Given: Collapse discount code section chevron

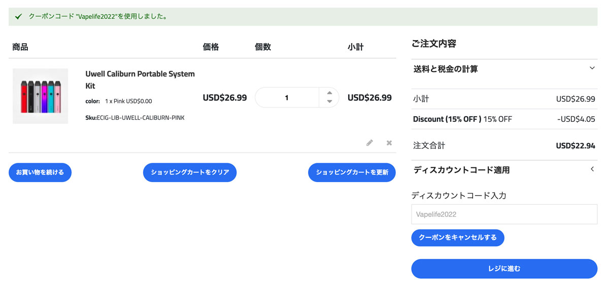Looking at the screenshot, I should pos(592,169).
